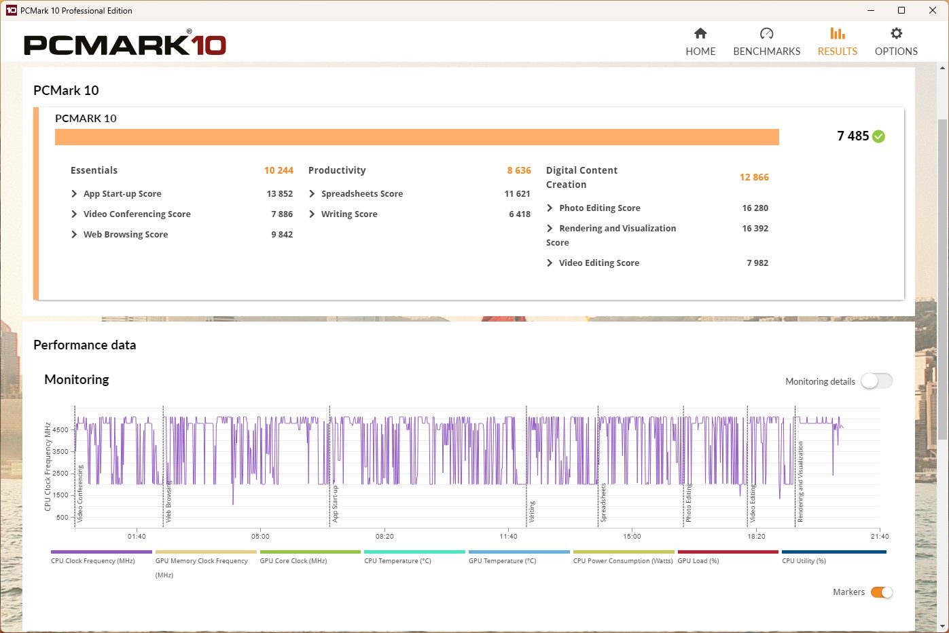The height and width of the screenshot is (633, 949).
Task: Click the Home house icon
Action: (x=700, y=33)
